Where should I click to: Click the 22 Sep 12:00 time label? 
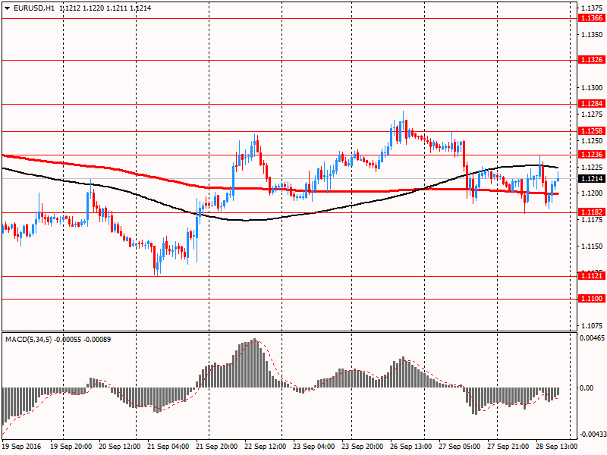click(x=266, y=447)
